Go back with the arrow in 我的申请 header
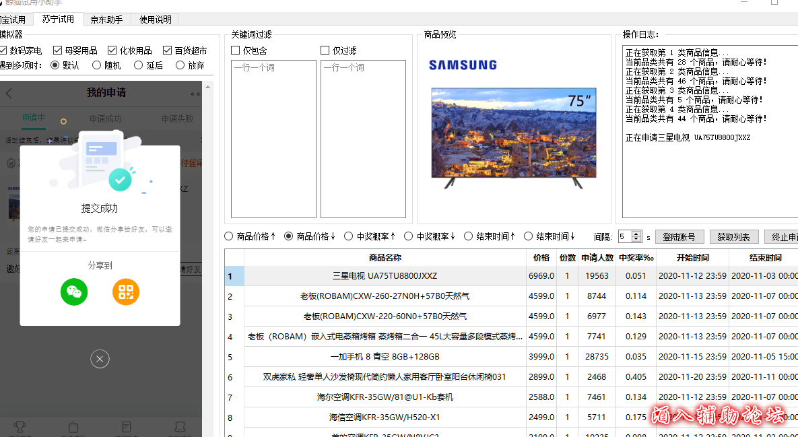This screenshot has width=798, height=437. coord(9,93)
